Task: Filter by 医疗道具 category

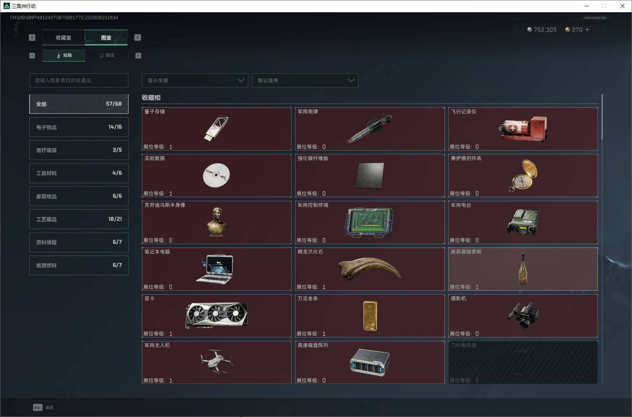Action: [79, 150]
